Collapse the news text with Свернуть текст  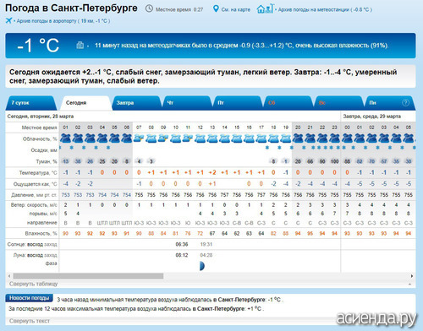[30, 321]
